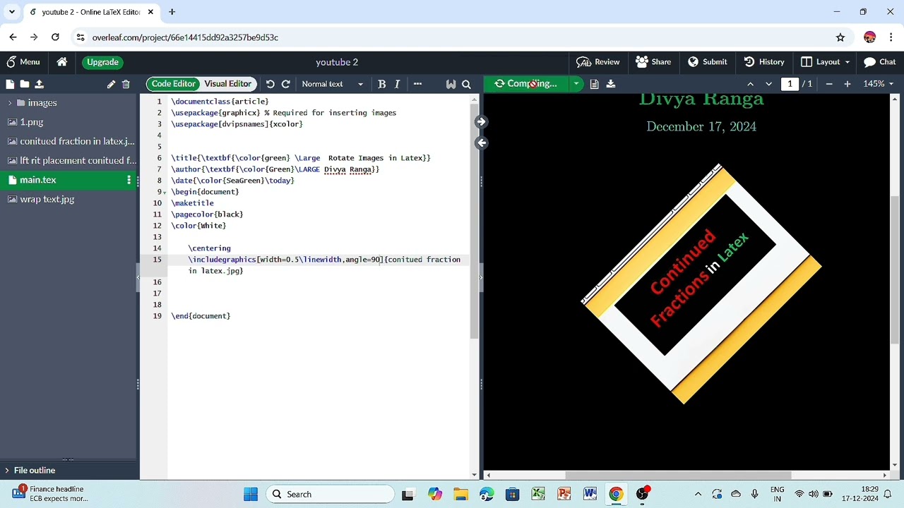Image resolution: width=904 pixels, height=508 pixels.
Task: Open the Overleaf Menu
Action: [23, 62]
